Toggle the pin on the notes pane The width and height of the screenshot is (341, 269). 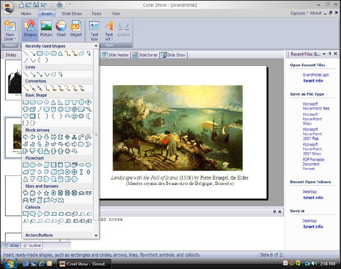(x=275, y=212)
